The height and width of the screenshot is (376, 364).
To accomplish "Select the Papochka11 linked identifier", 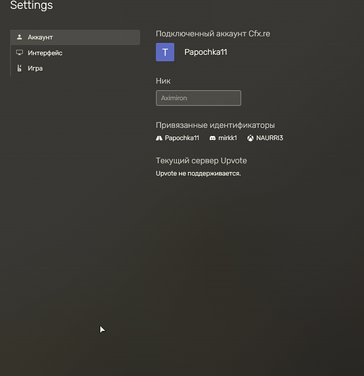I will pos(177,138).
